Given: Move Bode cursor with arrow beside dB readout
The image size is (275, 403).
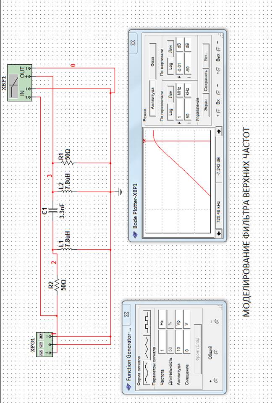Looking at the screenshot, I should click(219, 131).
